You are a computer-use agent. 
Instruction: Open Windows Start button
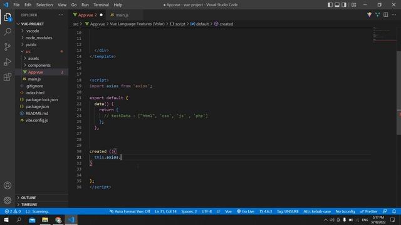[x=6, y=219]
